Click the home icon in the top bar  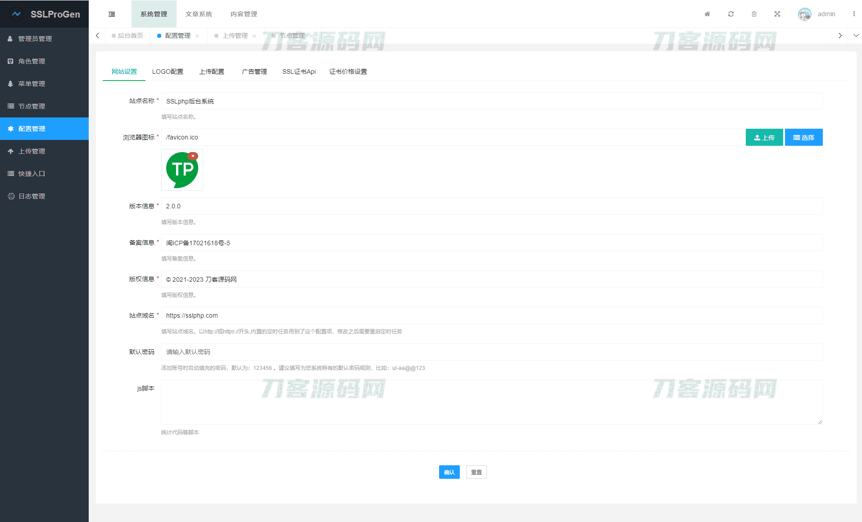(x=708, y=14)
